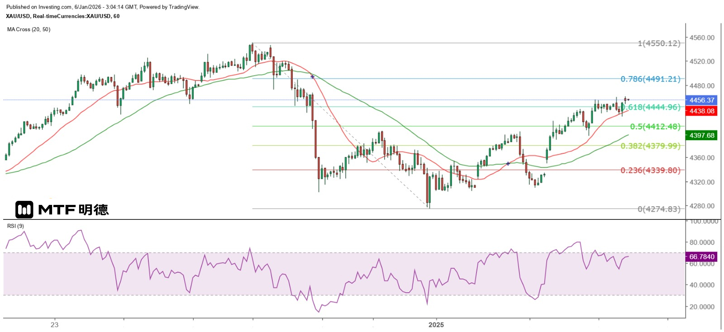Viewport: 724px width, 332px height.
Task: Click the Published on Investing.com header text
Action: pyautogui.click(x=103, y=7)
